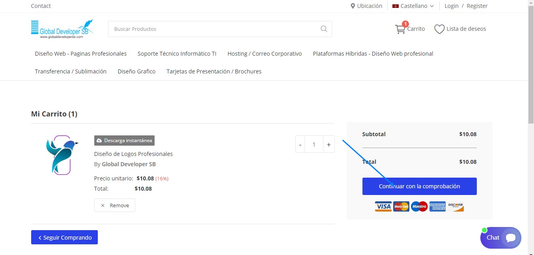This screenshot has height=255, width=534.
Task: Click the Global Developer SB logo
Action: click(x=62, y=29)
